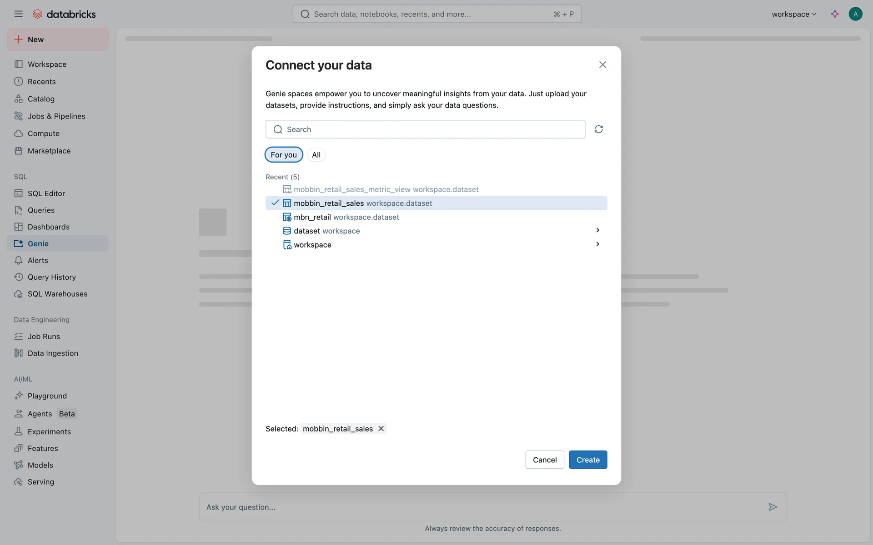This screenshot has height=545, width=873.
Task: Click the dialog Search input field
Action: pyautogui.click(x=425, y=129)
